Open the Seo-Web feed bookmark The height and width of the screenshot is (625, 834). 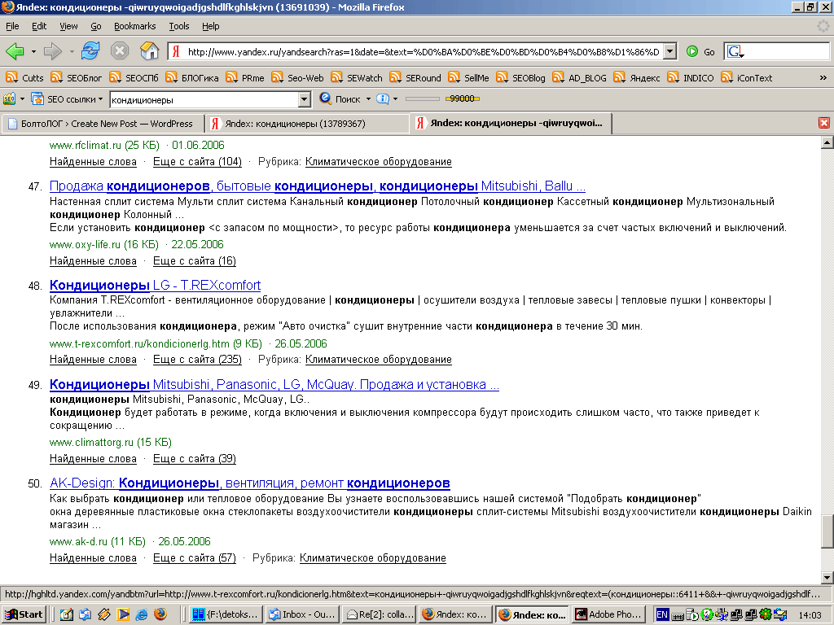pyautogui.click(x=297, y=77)
